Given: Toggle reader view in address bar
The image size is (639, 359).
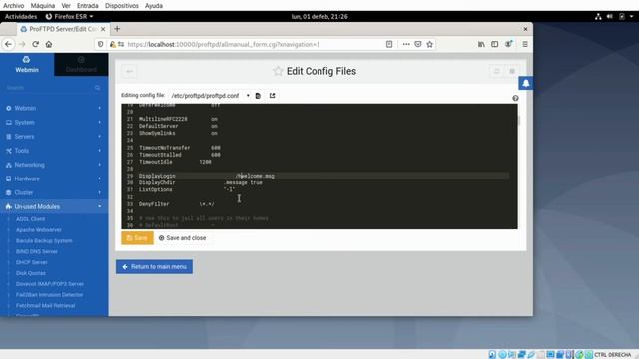Looking at the screenshot, I should 389,44.
